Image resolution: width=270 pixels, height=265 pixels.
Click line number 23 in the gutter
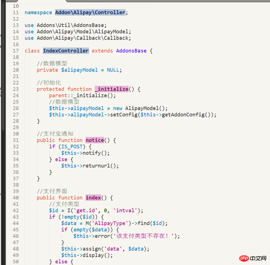pyautogui.click(x=16, y=89)
